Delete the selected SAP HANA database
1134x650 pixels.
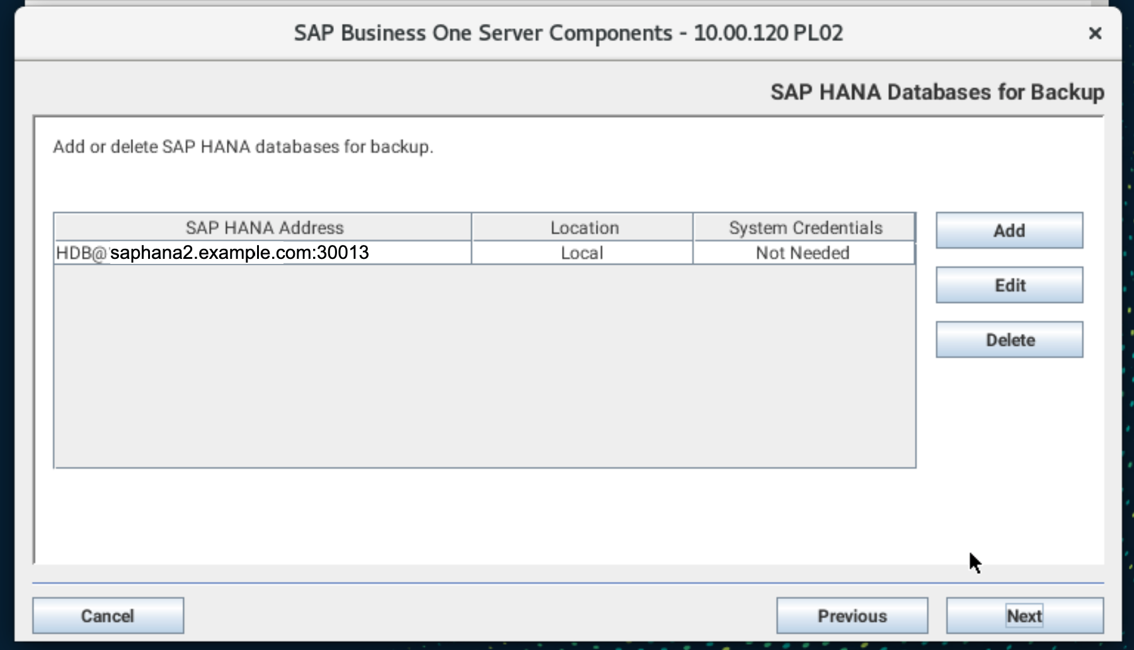(1009, 340)
